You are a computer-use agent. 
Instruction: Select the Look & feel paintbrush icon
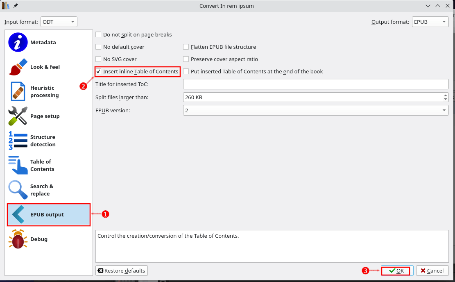click(18, 67)
